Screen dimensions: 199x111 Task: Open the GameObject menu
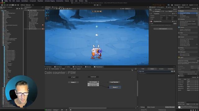click(25, 1)
